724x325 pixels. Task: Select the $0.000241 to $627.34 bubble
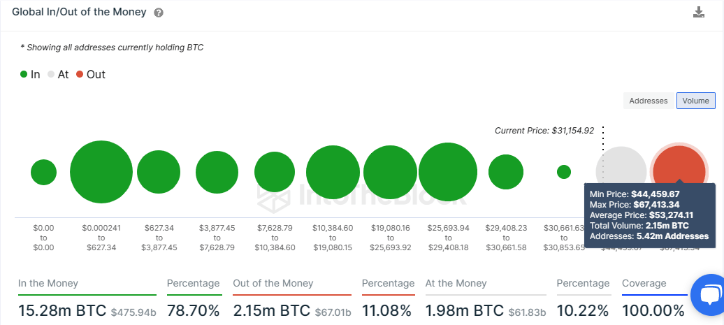click(101, 172)
